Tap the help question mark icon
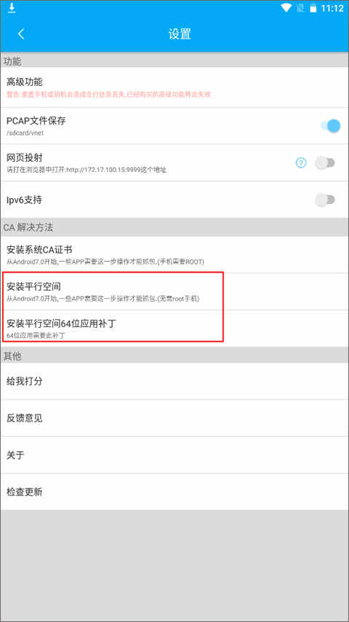Image resolution: width=349 pixels, height=622 pixels. pos(301,162)
